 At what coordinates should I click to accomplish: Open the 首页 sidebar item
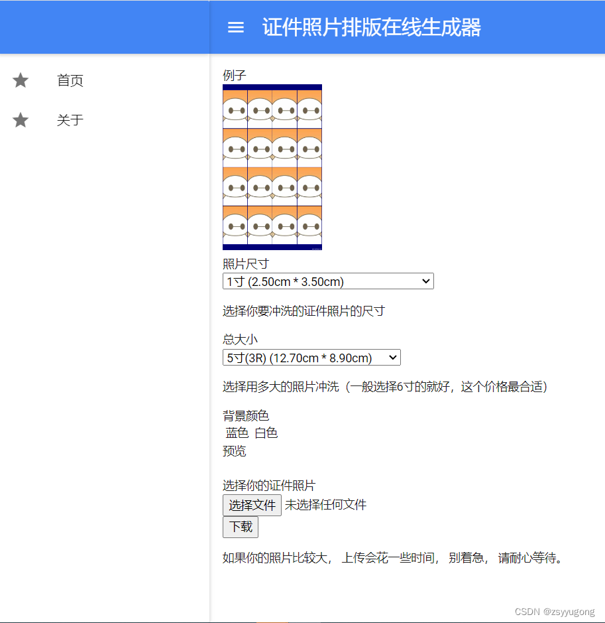[70, 80]
